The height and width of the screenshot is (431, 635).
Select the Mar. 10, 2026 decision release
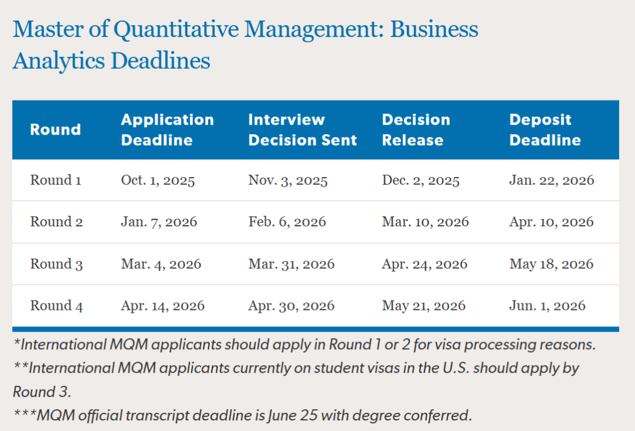pos(425,222)
